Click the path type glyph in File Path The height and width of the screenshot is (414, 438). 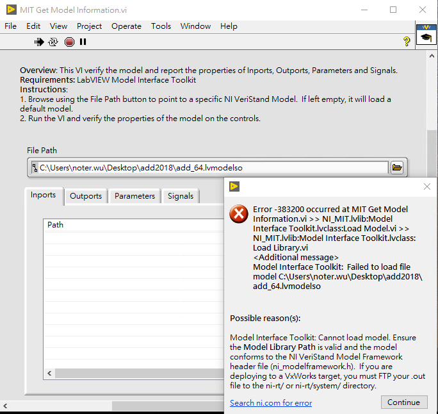coord(35,168)
